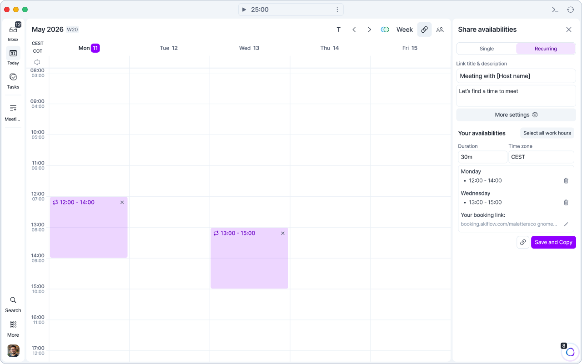Delete the Monday 12:00 - 14:00 availability

[x=566, y=180]
